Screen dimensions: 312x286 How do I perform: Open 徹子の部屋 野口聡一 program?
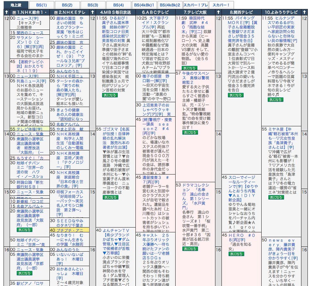tap(156, 78)
